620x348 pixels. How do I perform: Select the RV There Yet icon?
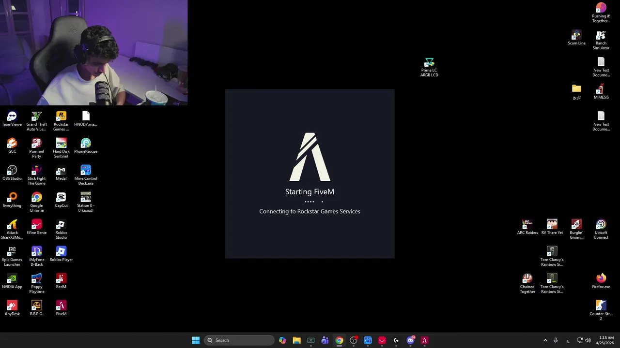pyautogui.click(x=552, y=227)
